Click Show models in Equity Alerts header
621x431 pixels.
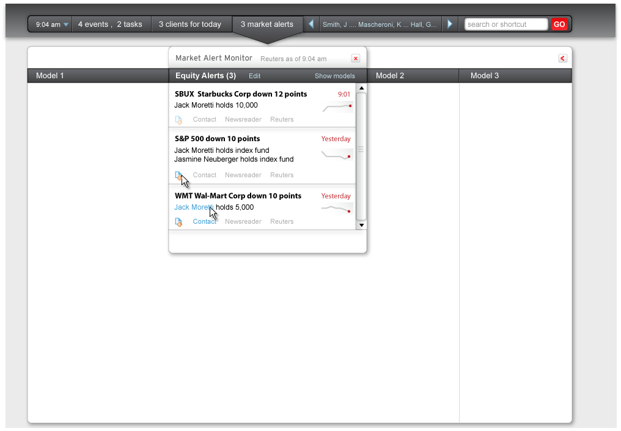[x=334, y=76]
